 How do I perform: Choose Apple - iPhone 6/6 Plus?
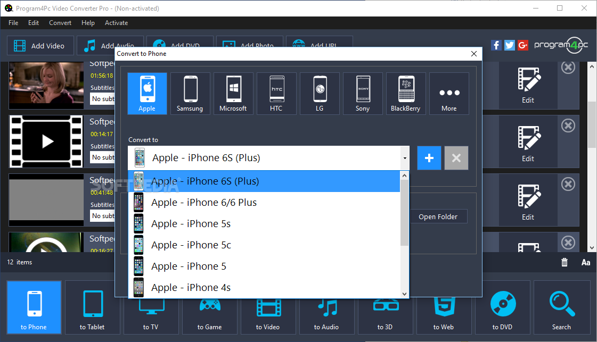click(x=264, y=203)
